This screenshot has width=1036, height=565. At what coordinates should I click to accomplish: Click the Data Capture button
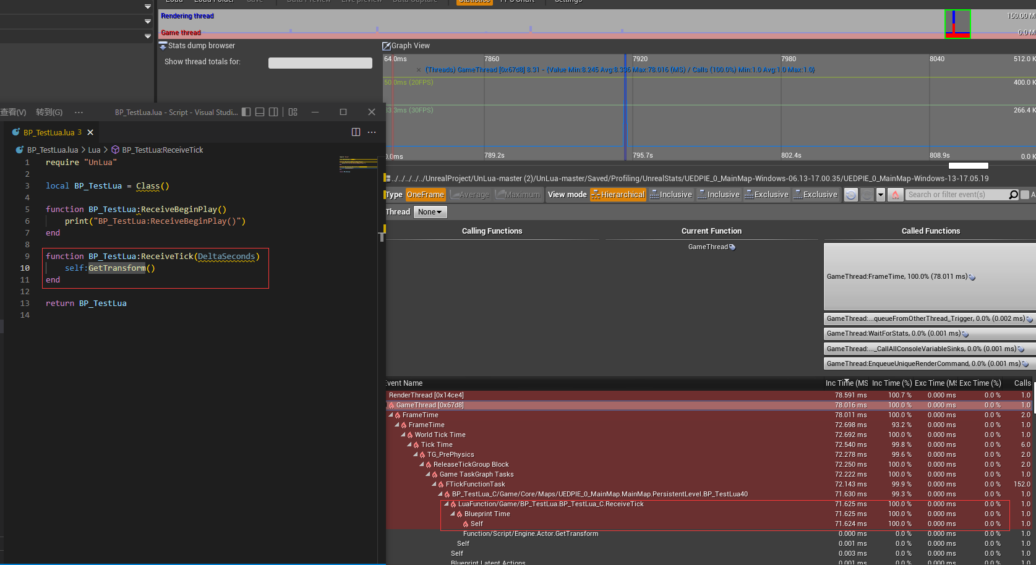click(x=415, y=2)
